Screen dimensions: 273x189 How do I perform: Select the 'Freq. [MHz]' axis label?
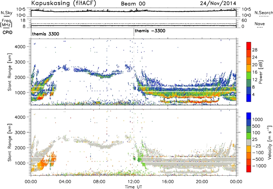[6, 23]
